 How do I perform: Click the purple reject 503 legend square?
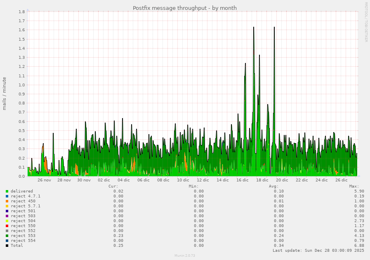click(6, 216)
